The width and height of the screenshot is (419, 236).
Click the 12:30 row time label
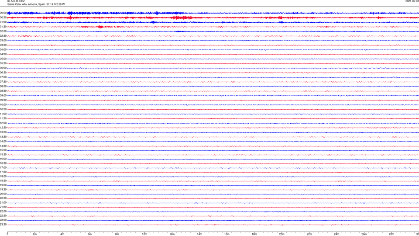[3, 128]
